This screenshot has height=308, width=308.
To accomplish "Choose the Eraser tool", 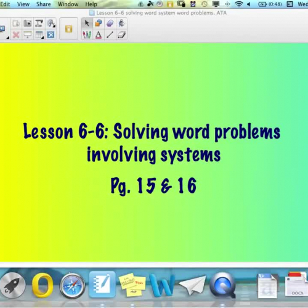I will (121, 34).
